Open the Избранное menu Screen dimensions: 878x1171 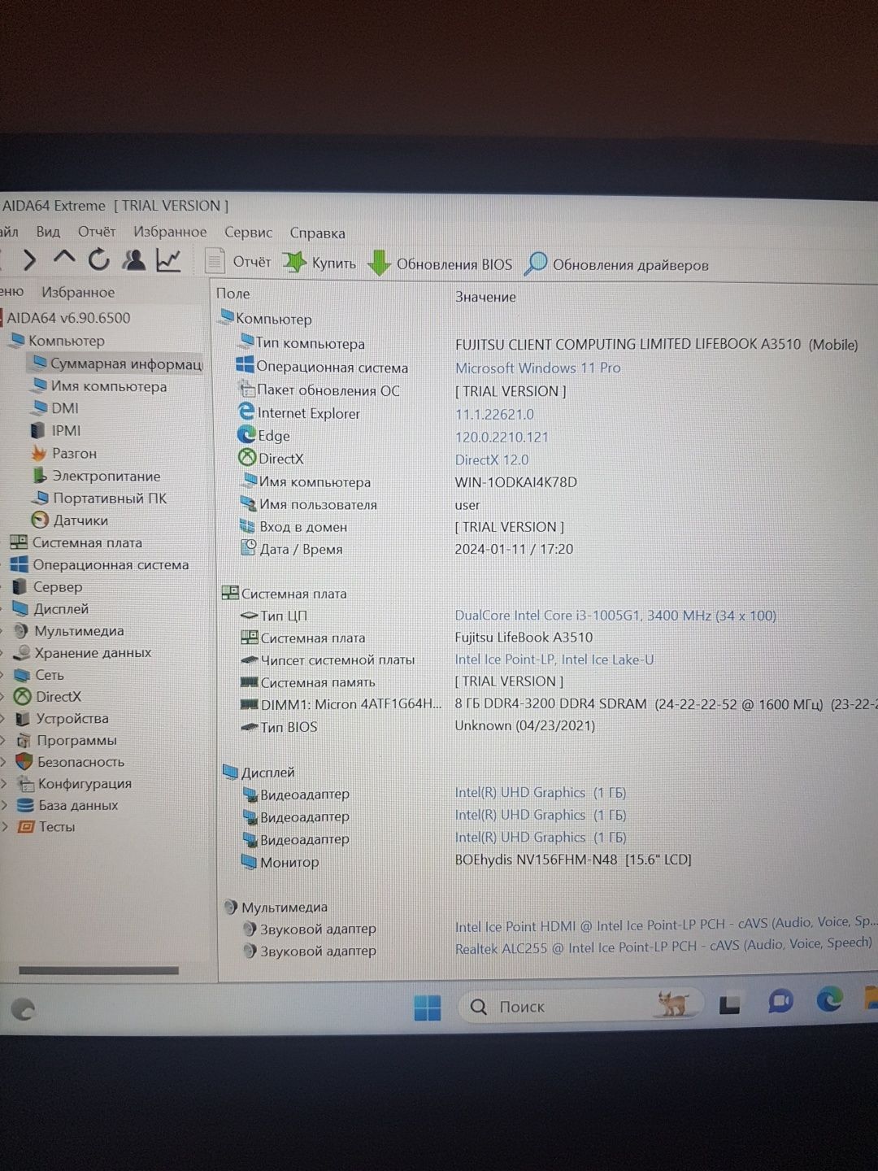[170, 232]
